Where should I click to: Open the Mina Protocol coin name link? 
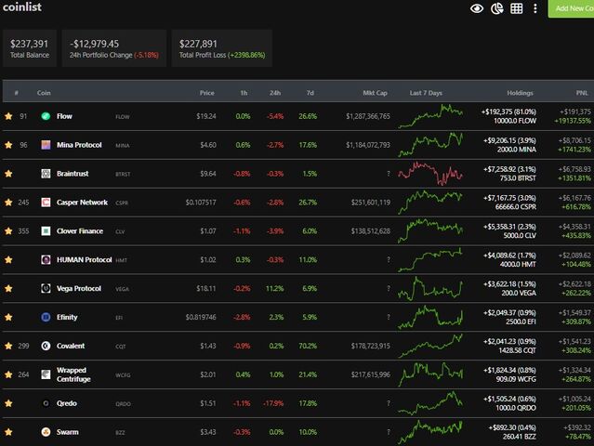coord(79,145)
